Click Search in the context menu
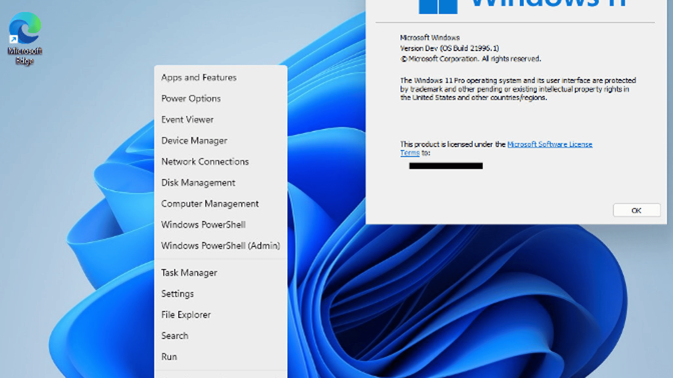The width and height of the screenshot is (673, 378). pos(175,336)
